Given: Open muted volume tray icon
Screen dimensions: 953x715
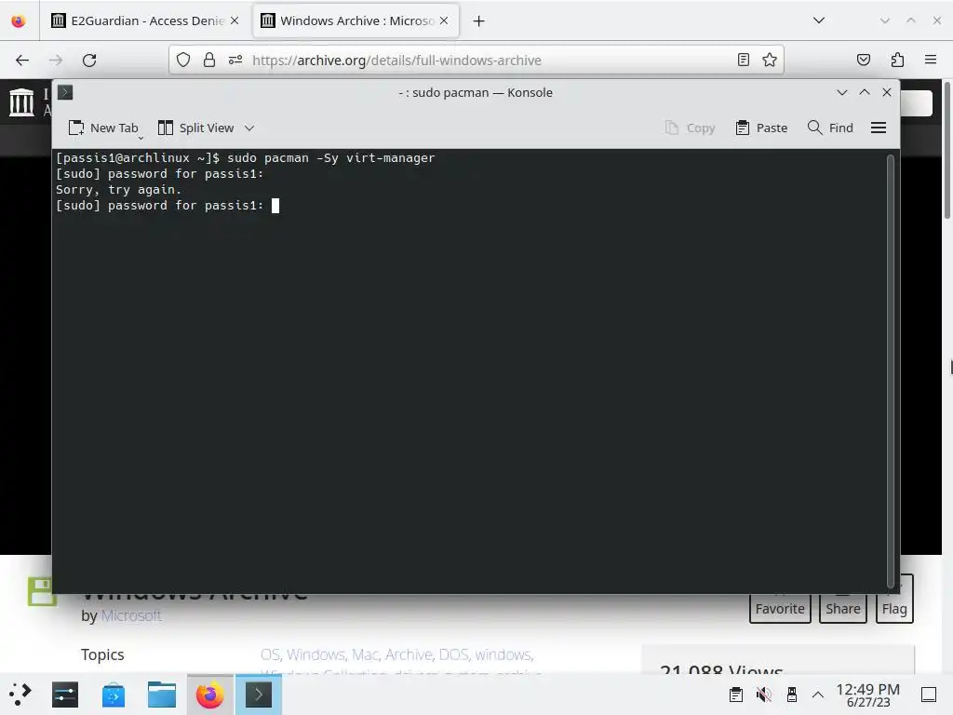Looking at the screenshot, I should click(x=763, y=695).
